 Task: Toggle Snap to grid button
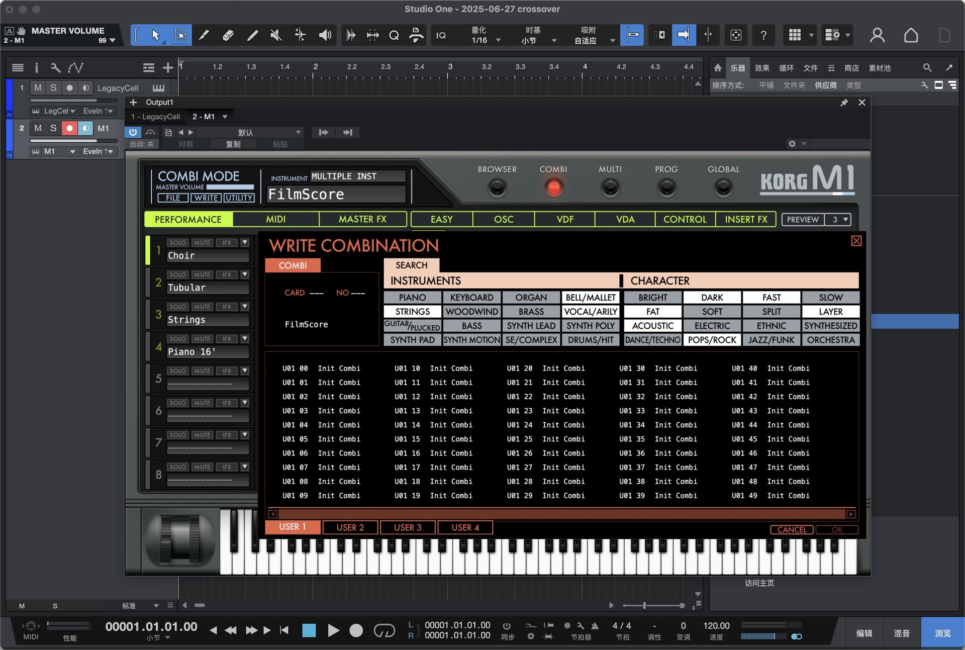632,35
